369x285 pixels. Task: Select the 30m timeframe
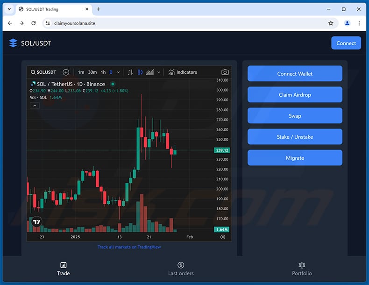point(92,72)
